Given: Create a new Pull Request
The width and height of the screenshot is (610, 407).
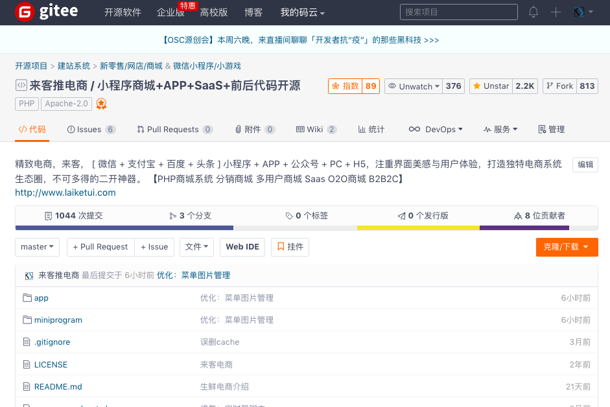Looking at the screenshot, I should [x=100, y=247].
